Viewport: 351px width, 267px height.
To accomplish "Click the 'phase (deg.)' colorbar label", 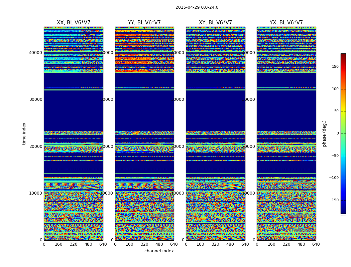I will coord(324,133).
